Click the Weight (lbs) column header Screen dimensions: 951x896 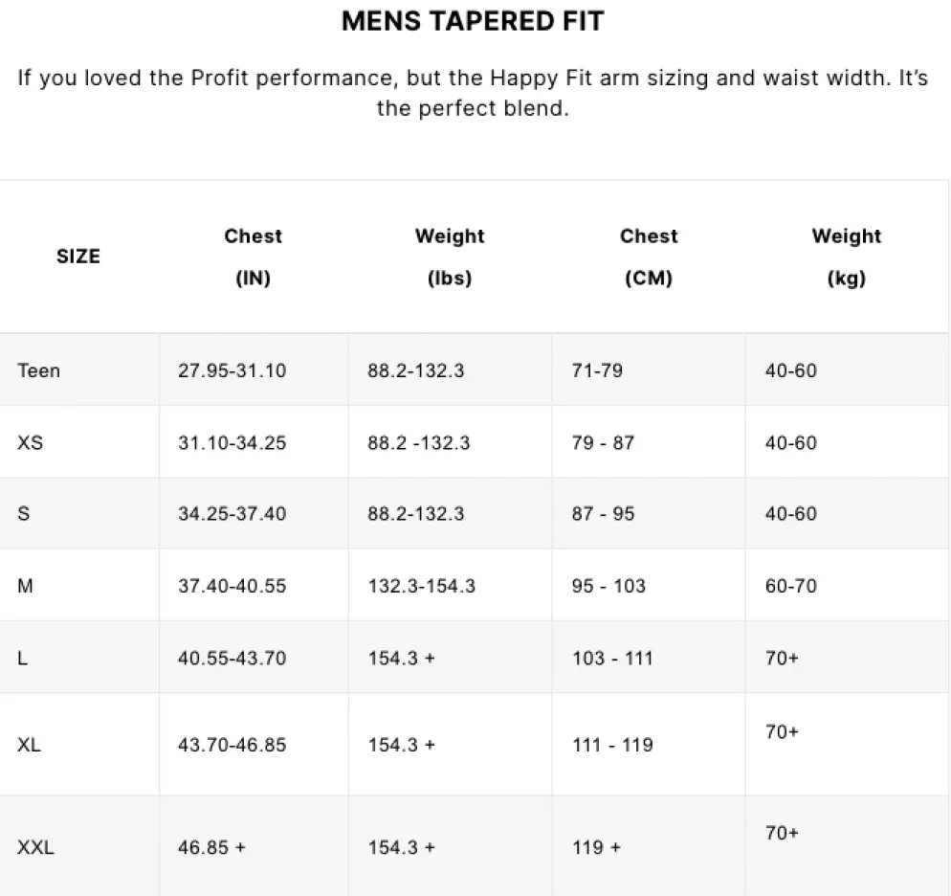(450, 257)
